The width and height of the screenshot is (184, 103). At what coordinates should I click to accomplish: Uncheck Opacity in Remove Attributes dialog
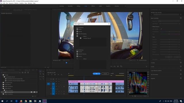(77, 31)
